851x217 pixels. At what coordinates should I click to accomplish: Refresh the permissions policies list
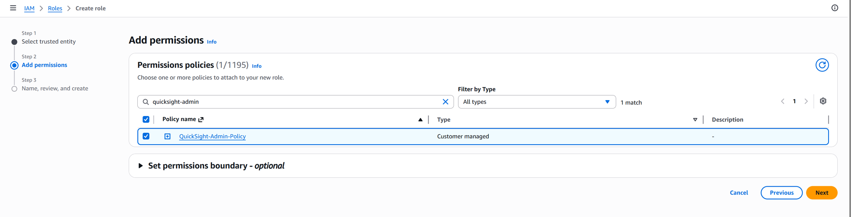click(x=822, y=65)
